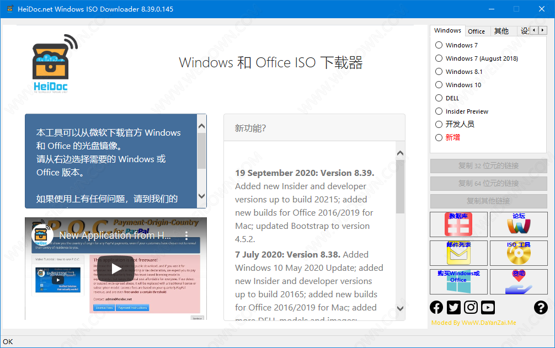Switch to the Office tab
555x348 pixels.
pos(476,31)
